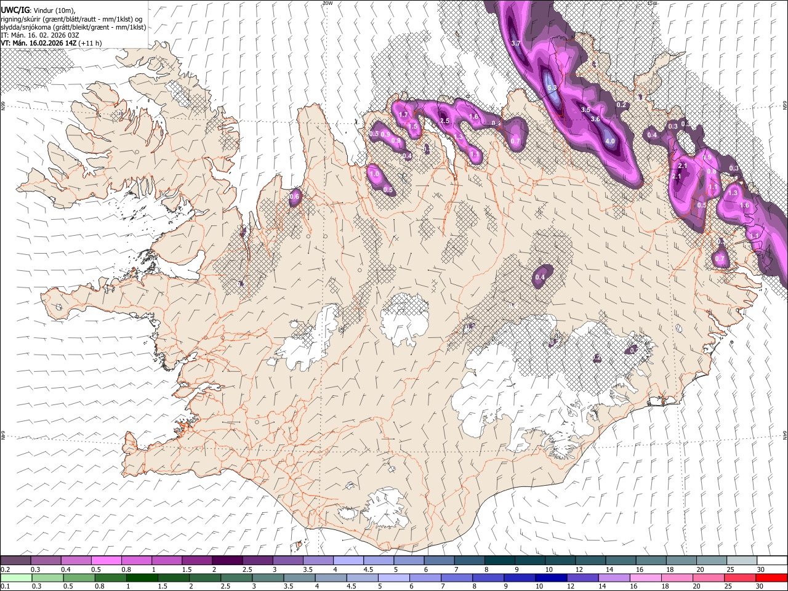The height and width of the screenshot is (591, 788).
Task: Select bottom-row blue swatch between 8 and 9
Action: point(489,577)
